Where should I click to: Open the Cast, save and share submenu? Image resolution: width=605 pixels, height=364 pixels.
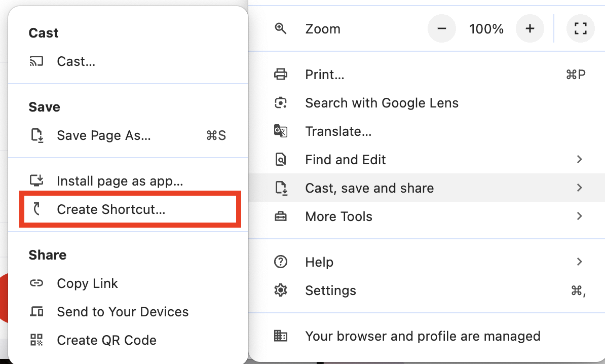point(579,188)
